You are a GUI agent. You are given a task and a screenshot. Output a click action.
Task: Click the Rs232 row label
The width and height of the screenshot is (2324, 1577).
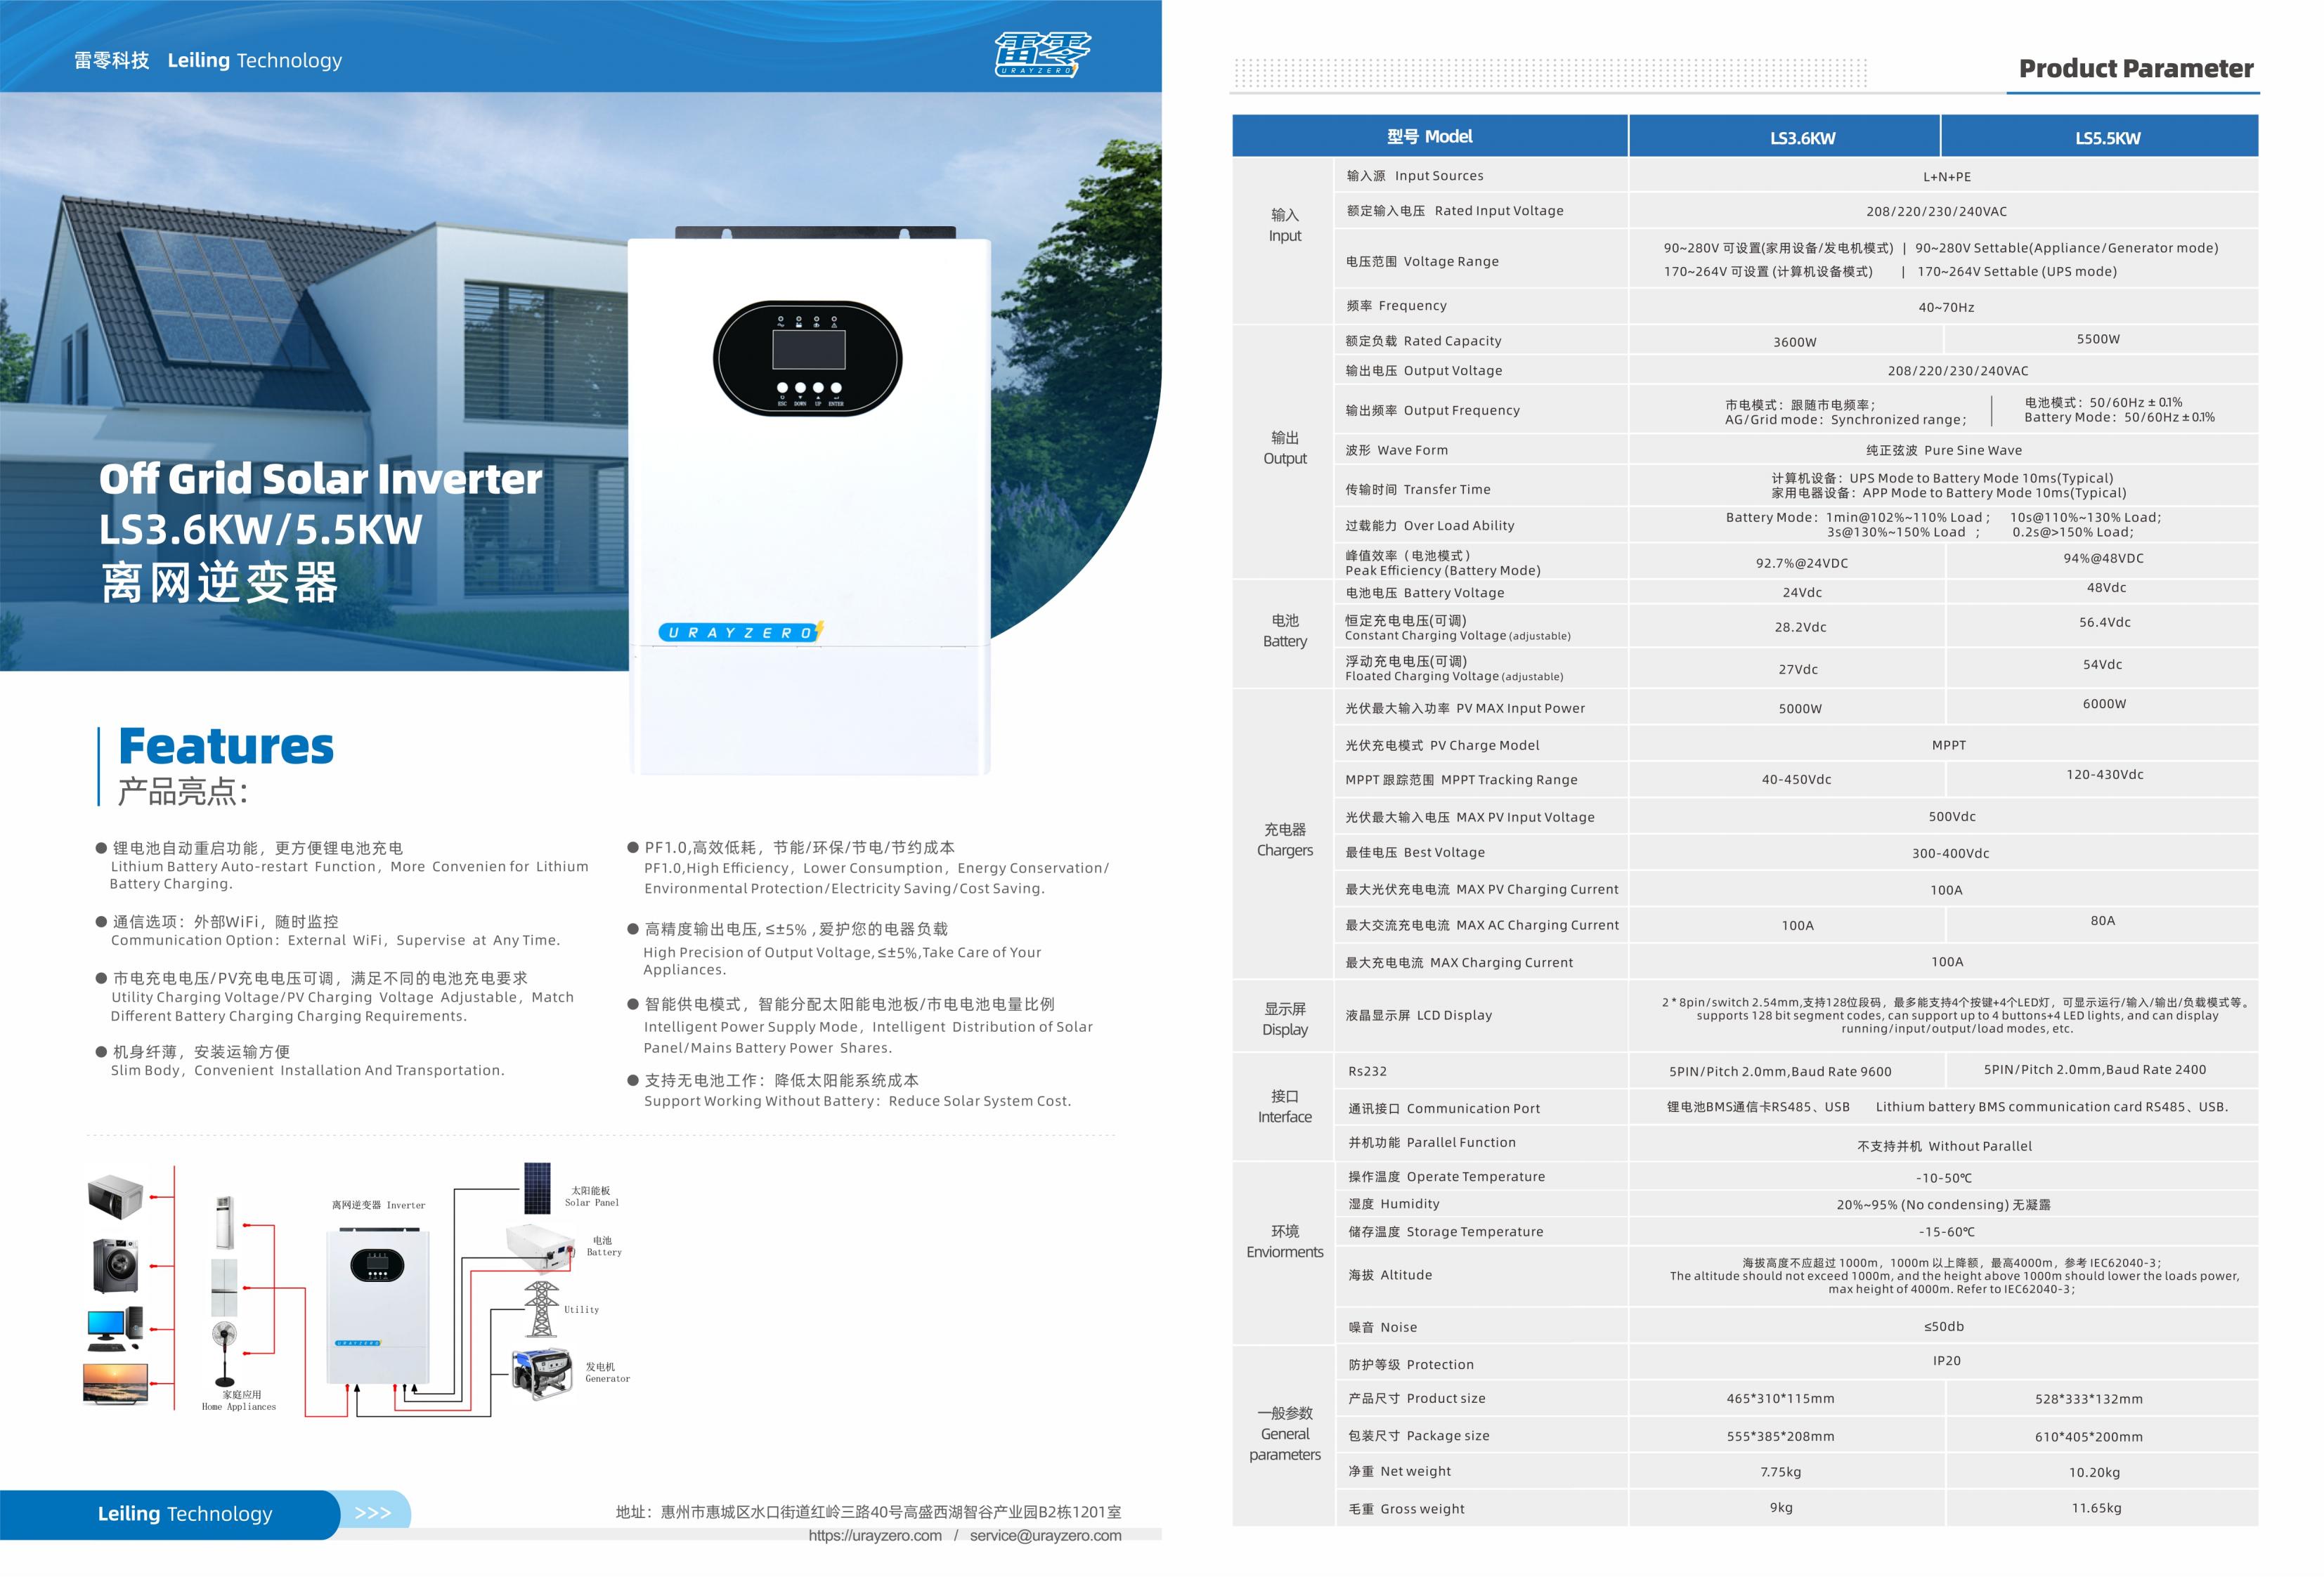1367,1071
